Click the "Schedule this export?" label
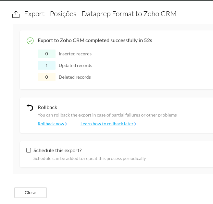The width and height of the screenshot is (213, 204). (57, 150)
